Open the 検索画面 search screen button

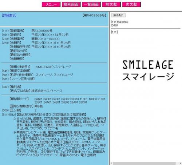click(x=71, y=5)
